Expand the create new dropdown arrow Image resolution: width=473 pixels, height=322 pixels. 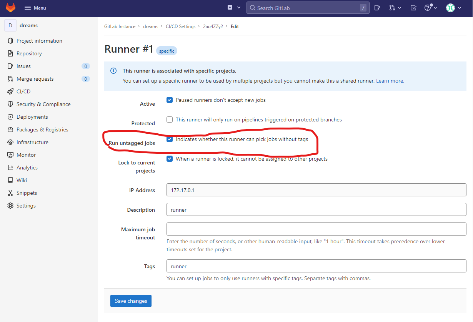coord(239,8)
